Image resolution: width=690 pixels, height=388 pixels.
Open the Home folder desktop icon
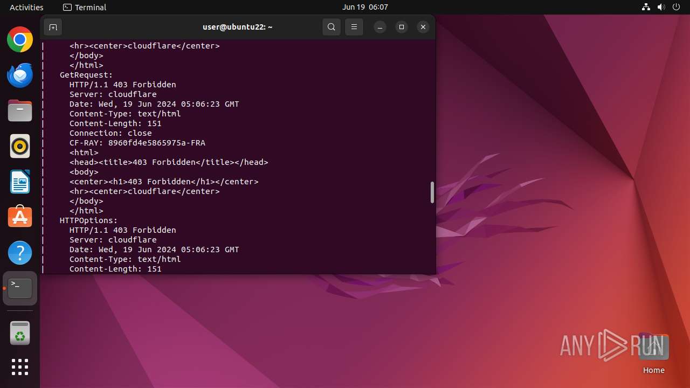(x=653, y=354)
